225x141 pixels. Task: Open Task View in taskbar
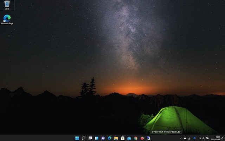point(90,138)
